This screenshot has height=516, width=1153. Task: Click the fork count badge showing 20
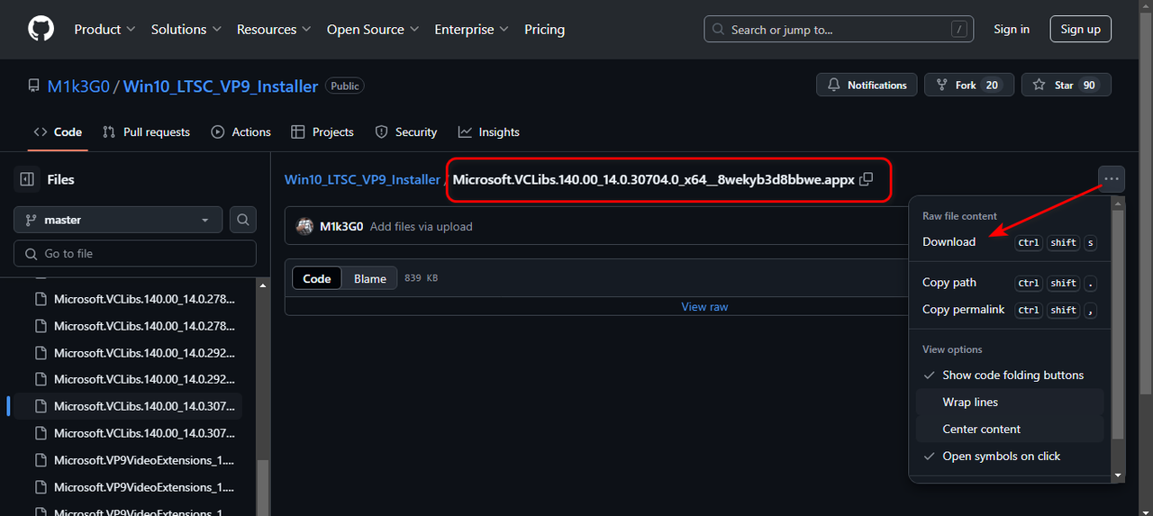(992, 86)
